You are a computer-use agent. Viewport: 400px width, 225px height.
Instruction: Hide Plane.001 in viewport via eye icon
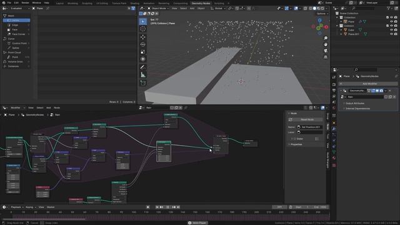click(x=391, y=34)
